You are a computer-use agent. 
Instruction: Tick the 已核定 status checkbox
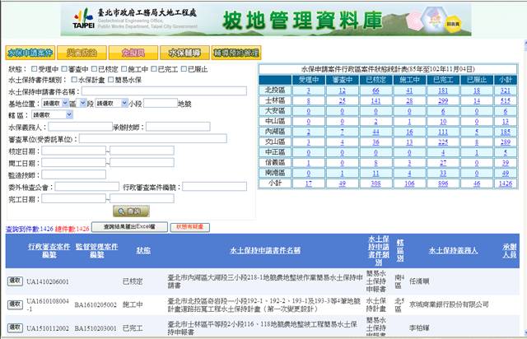[94, 69]
